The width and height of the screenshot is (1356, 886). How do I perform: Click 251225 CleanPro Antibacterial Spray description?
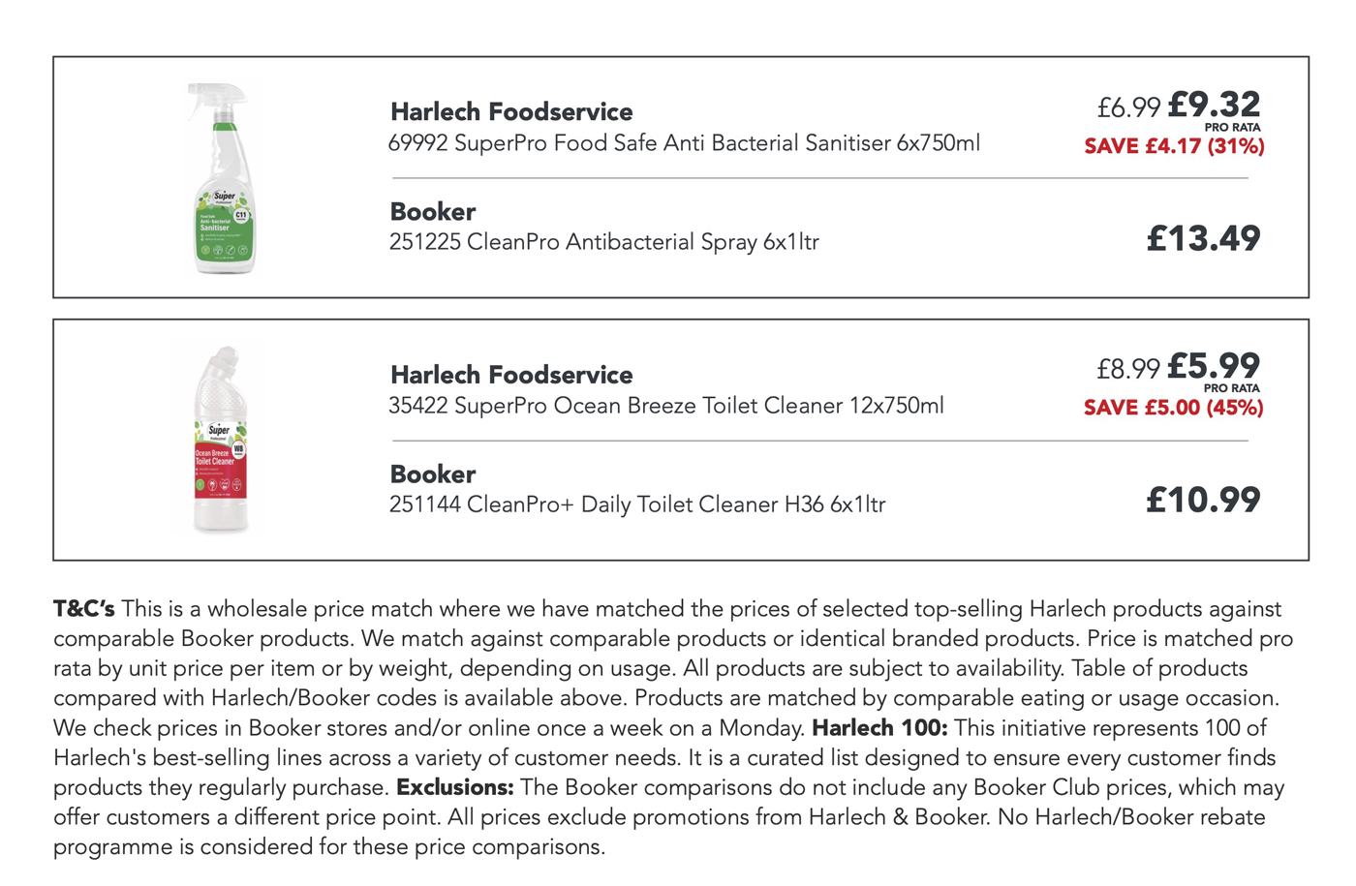(604, 242)
